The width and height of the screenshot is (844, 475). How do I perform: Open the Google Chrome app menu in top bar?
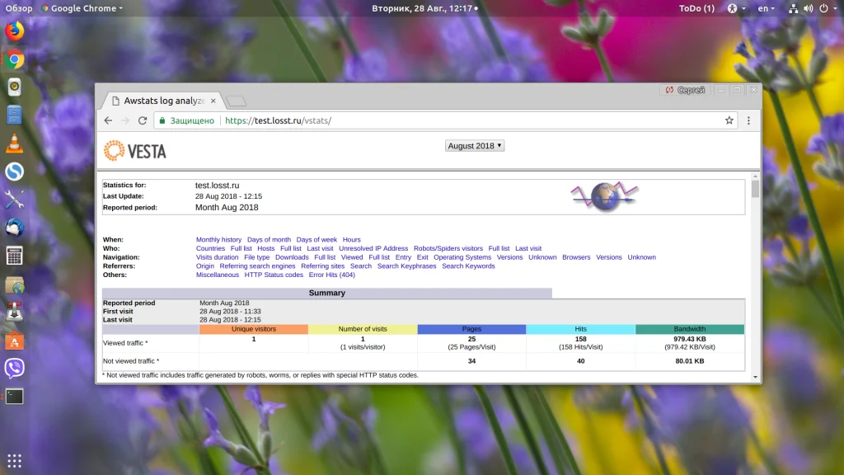tap(86, 8)
